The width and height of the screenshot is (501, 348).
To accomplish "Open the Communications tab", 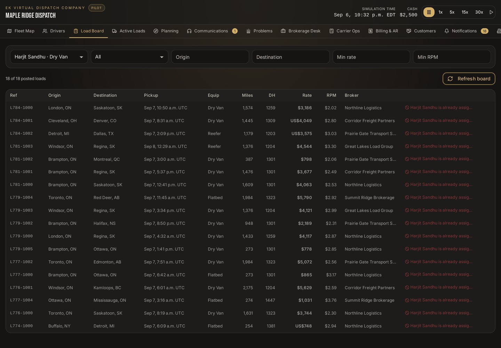I will (212, 31).
